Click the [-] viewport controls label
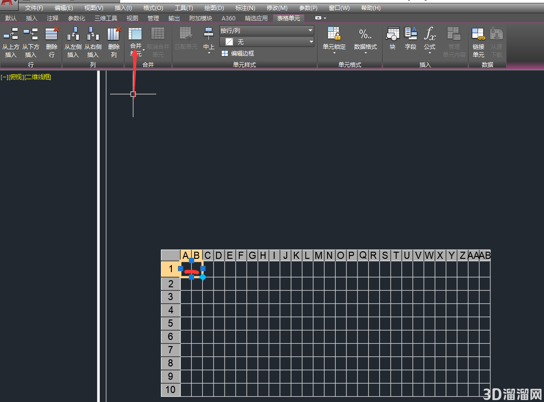 (x=4, y=77)
